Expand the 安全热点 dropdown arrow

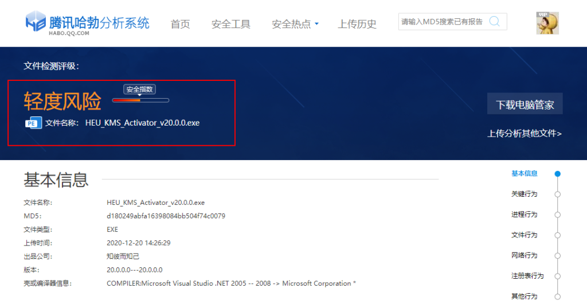pyautogui.click(x=316, y=24)
